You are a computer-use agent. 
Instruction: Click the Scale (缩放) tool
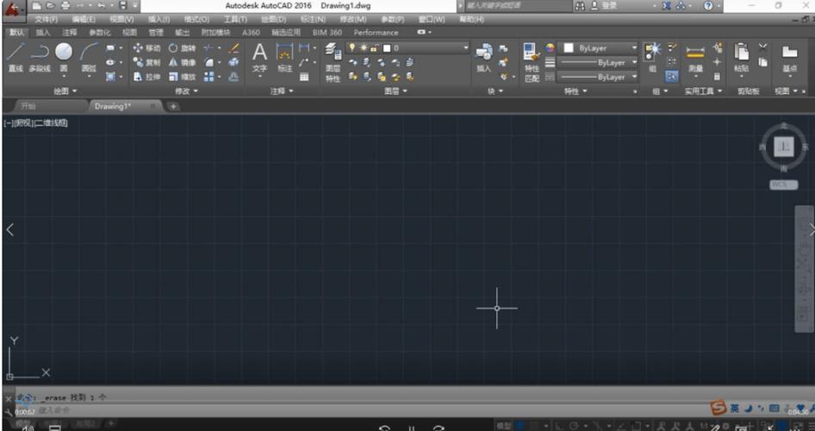pos(182,77)
